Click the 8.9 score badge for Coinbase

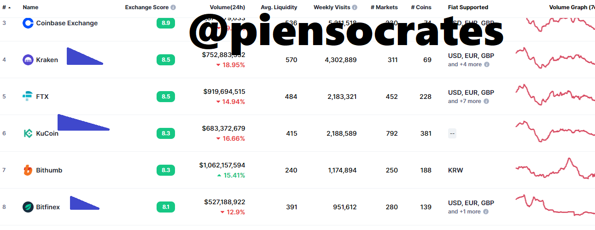(166, 23)
